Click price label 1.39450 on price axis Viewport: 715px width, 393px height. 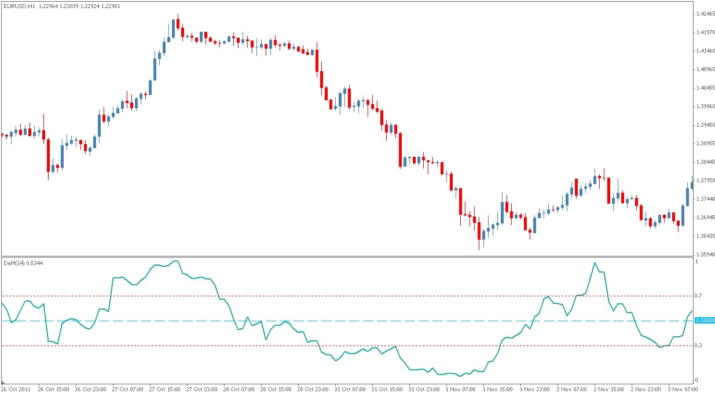(706, 125)
